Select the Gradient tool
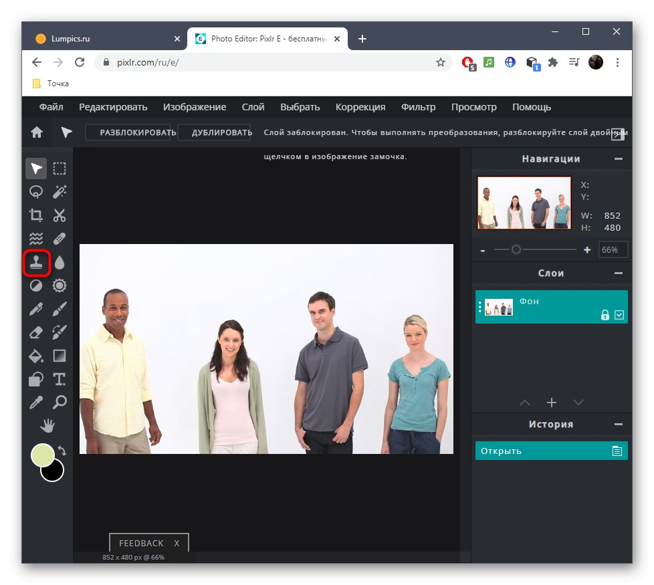 [x=60, y=356]
